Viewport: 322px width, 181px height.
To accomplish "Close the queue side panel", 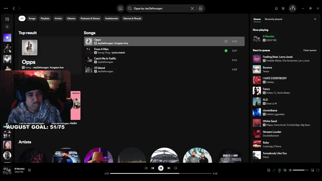I will coord(315,19).
